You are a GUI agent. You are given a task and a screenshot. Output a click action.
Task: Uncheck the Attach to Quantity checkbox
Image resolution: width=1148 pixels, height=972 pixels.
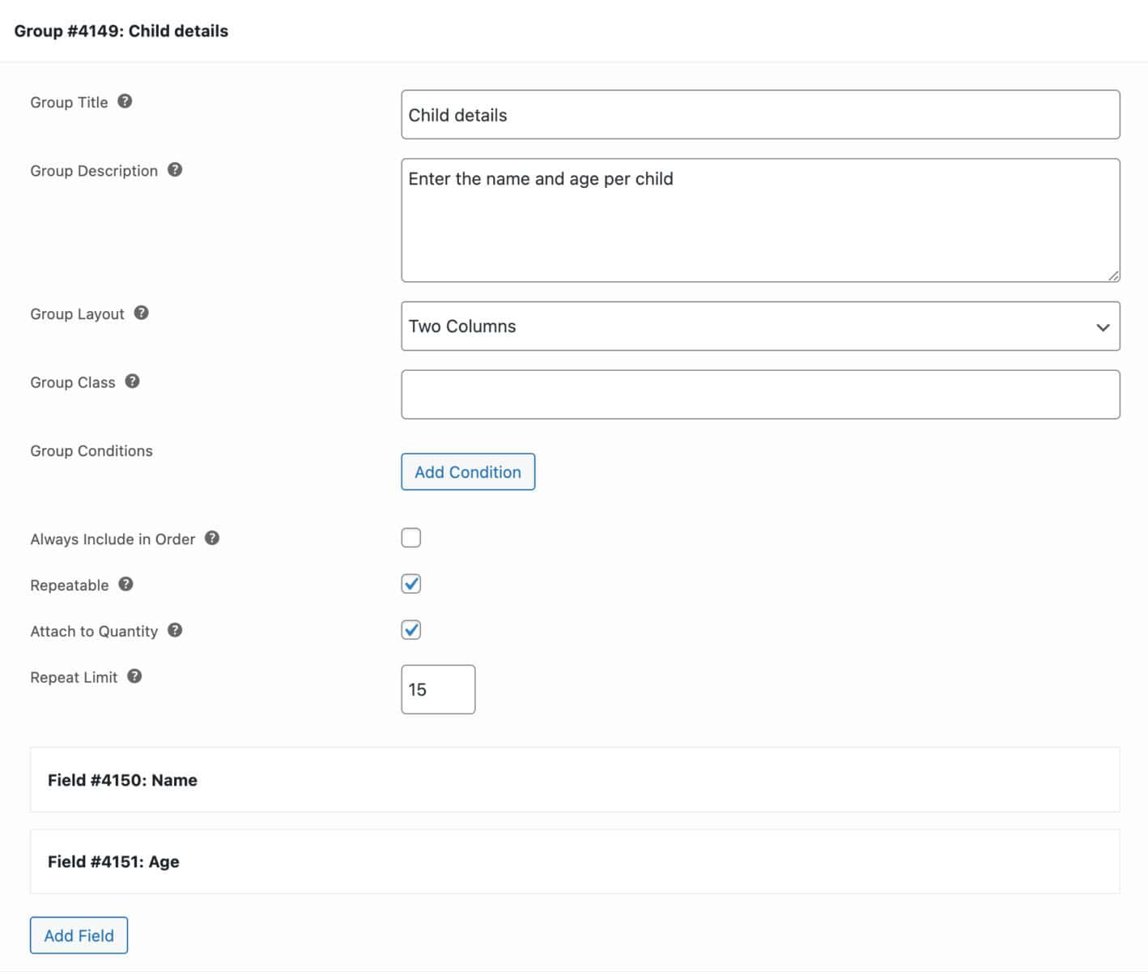click(411, 630)
